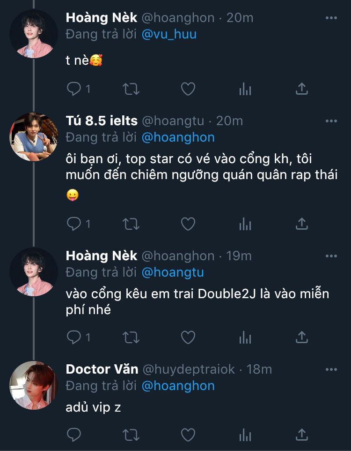
Task: Click the Doctor Văn display name
Action: click(x=102, y=369)
